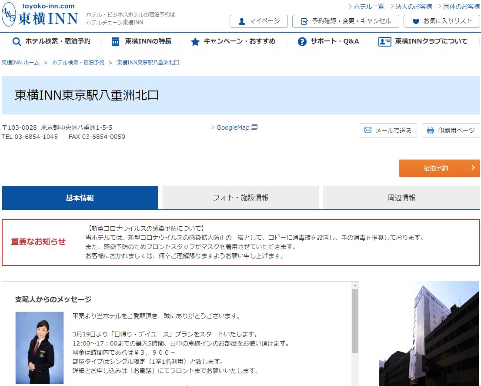The width and height of the screenshot is (481, 386).
Task: Click the printer icon
Action: pos(431,131)
